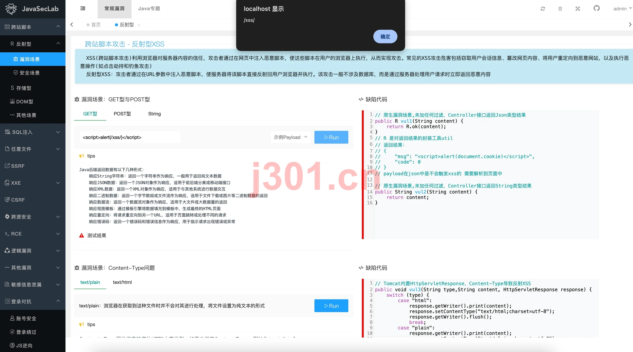Expand the SQL注入 menu chevron
633x352 pixels.
click(x=58, y=132)
